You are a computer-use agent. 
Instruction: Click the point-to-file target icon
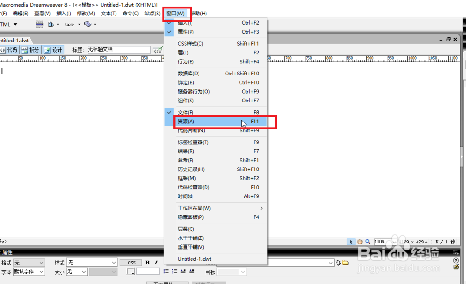point(338,263)
